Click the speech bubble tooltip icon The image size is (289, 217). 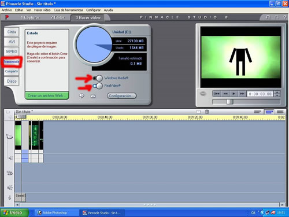pyautogui.click(x=81, y=95)
